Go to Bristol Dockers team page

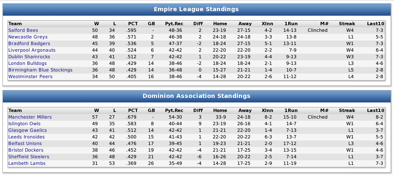click(x=26, y=150)
